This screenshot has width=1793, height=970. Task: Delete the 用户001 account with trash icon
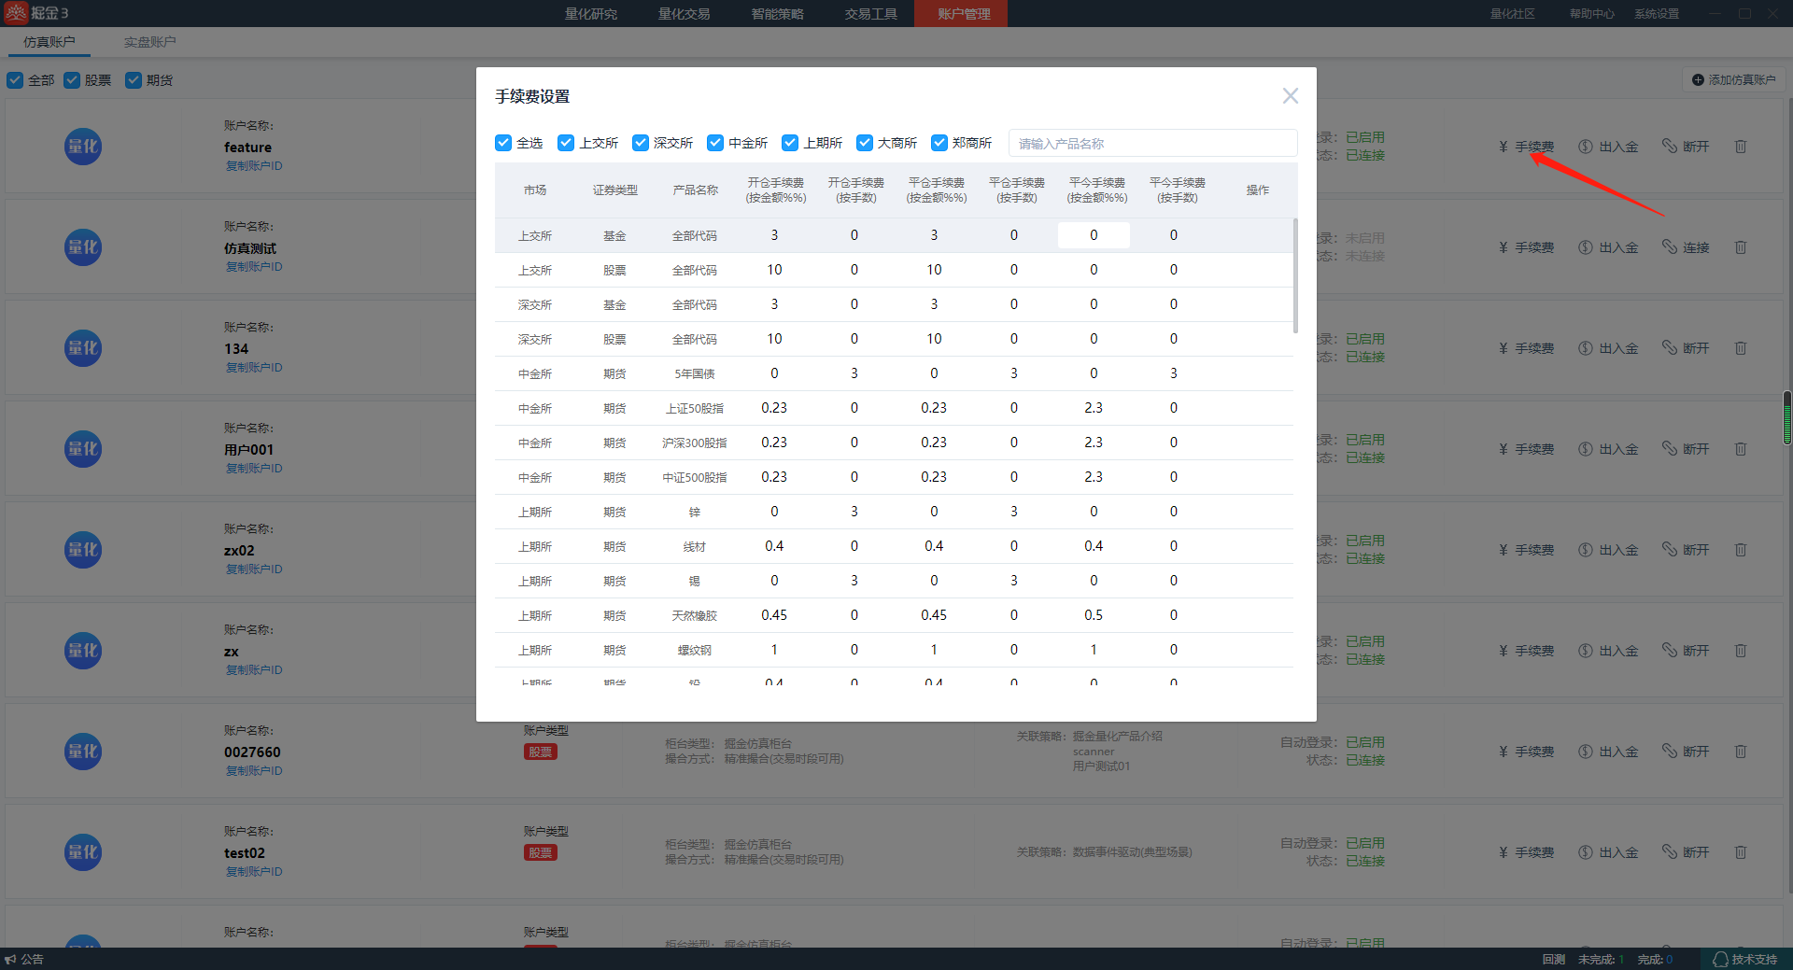[1741, 449]
